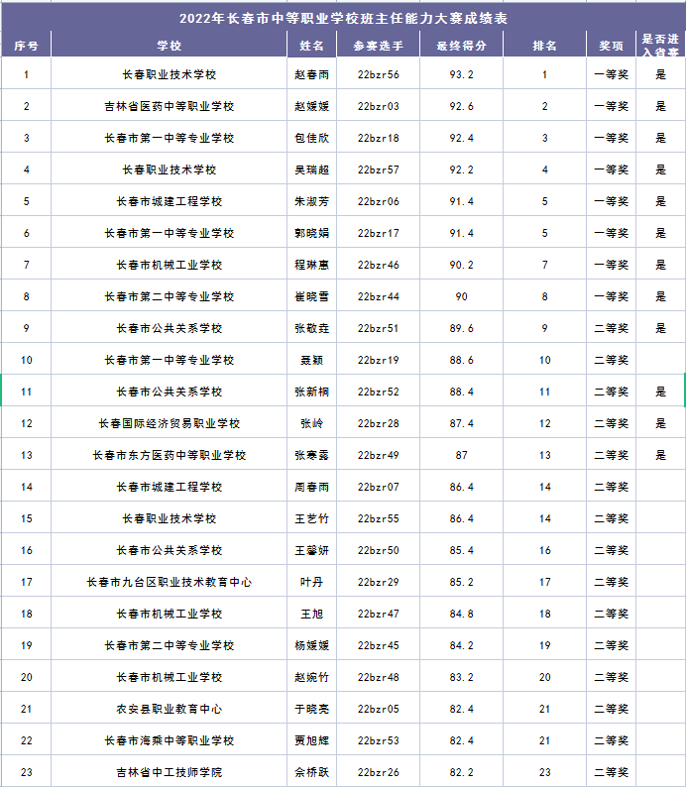Select contestant code cell 22bzr49
The width and height of the screenshot is (686, 787).
click(x=378, y=455)
